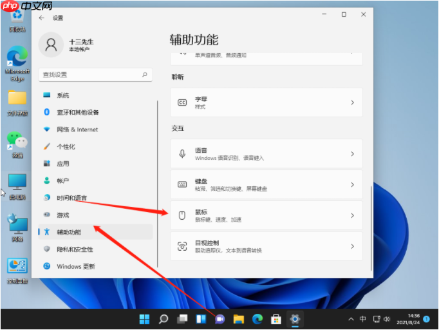Click the 隐私和安全性 shield icon

coord(47,249)
